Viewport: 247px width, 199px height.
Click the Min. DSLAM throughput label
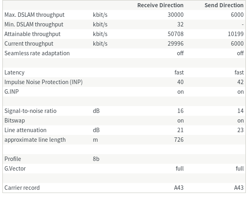coord(34,24)
